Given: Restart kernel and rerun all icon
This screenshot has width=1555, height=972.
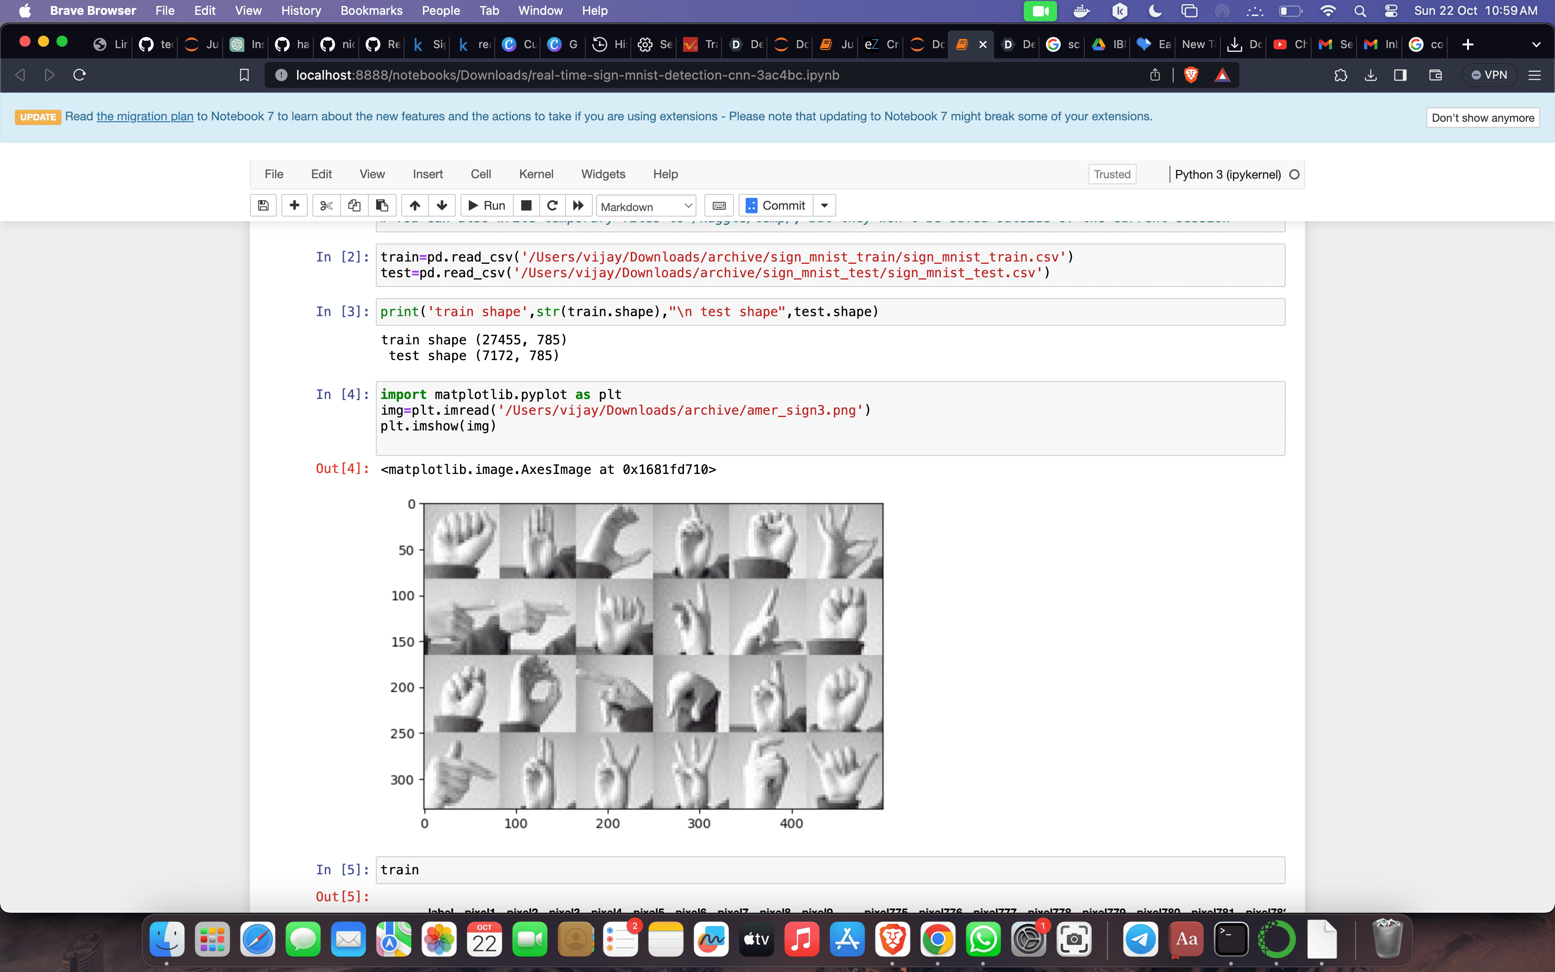Looking at the screenshot, I should [x=578, y=206].
